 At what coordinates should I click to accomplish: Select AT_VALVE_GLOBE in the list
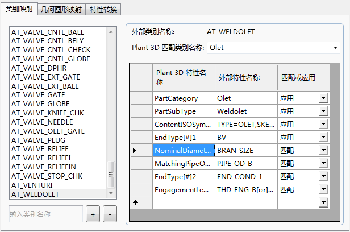coord(41,104)
